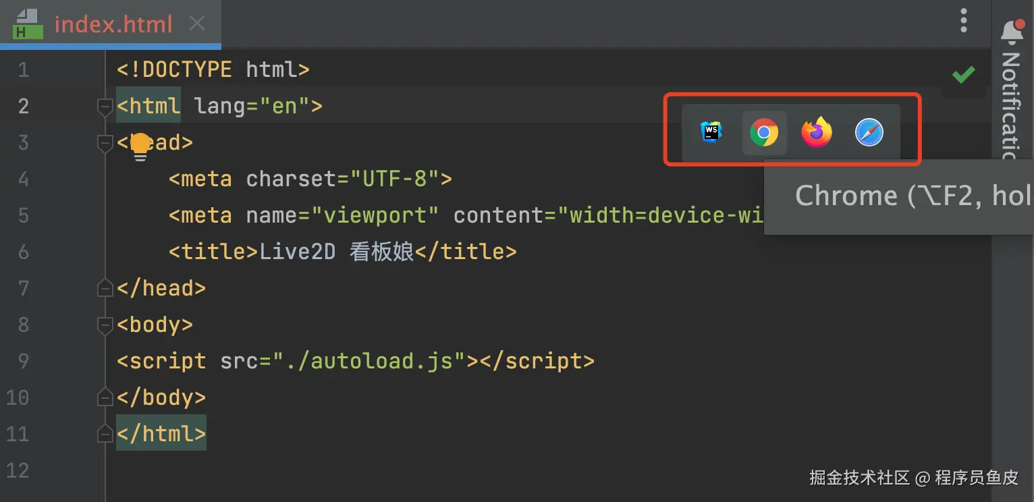Open page in Safari browser
This screenshot has height=502, width=1034.
click(869, 133)
